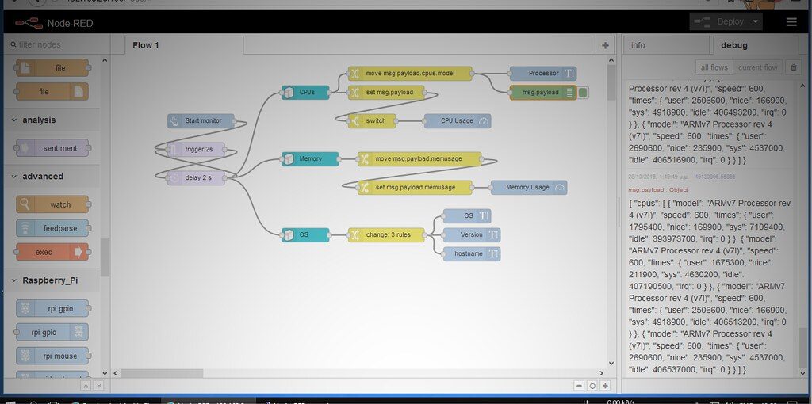Toggle the msg.payload debug node output
Screen dimensions: 812x404
(584, 93)
